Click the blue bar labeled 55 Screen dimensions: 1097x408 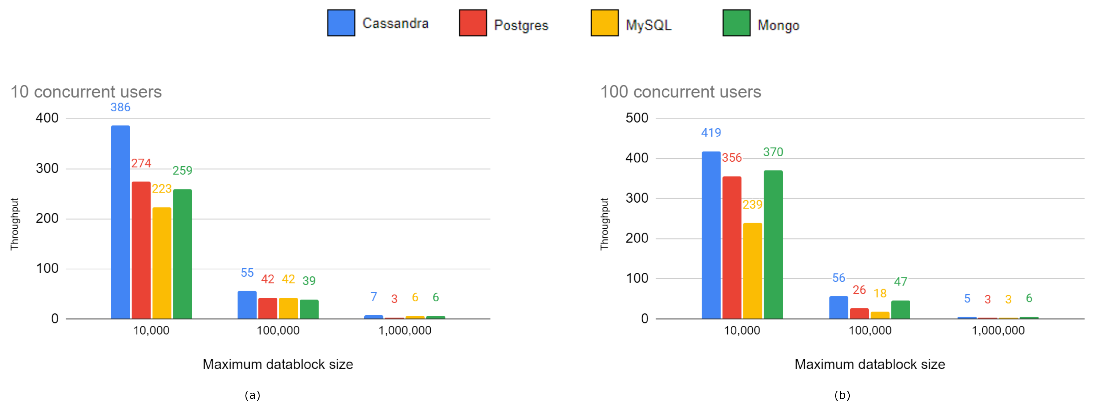(x=247, y=304)
